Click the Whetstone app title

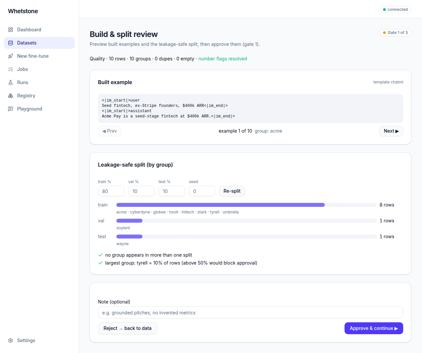[23, 11]
